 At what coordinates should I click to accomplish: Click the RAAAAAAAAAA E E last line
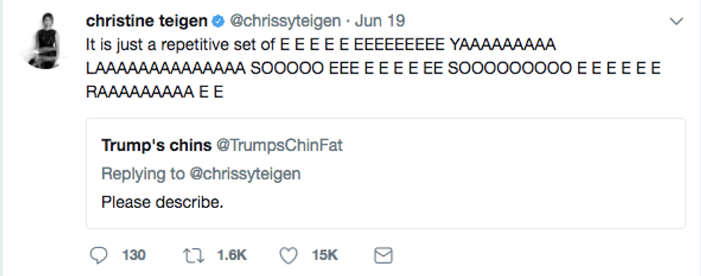click(155, 92)
